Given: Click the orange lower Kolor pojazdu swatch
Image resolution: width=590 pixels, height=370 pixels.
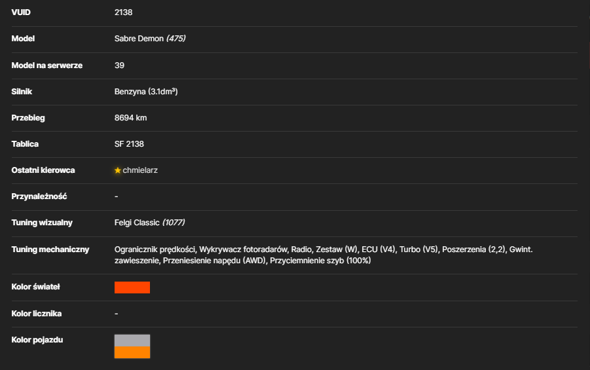Looking at the screenshot, I should pos(132,352).
